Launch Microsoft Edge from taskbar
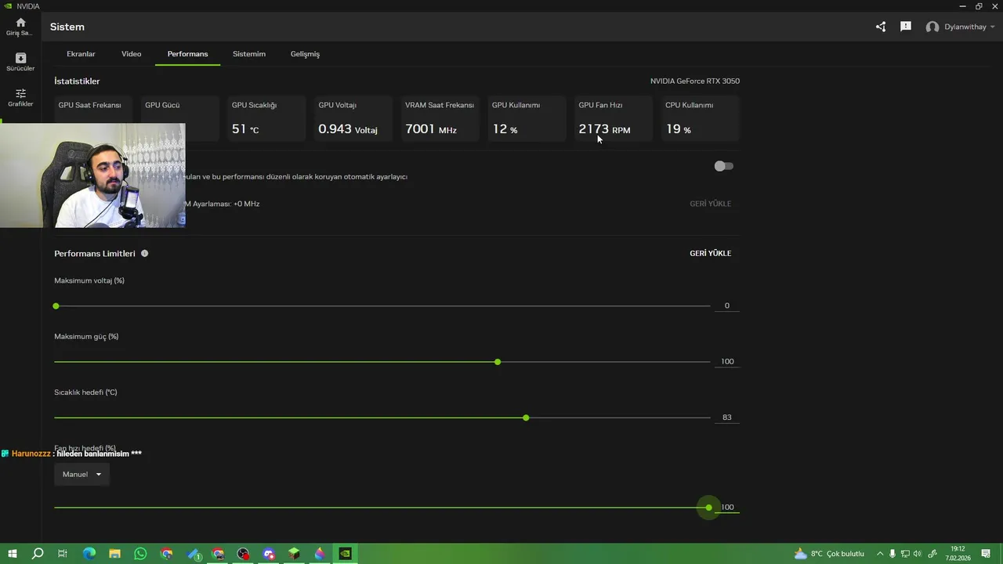The width and height of the screenshot is (1003, 564). pyautogui.click(x=89, y=554)
